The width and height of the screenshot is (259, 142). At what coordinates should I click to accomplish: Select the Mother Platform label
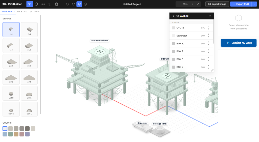coord(100,41)
